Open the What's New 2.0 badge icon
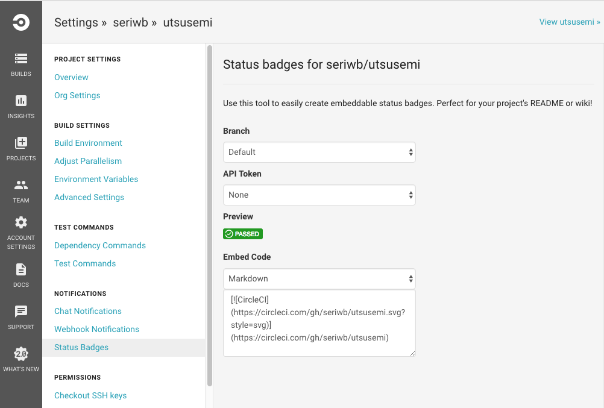Screen dimensions: 604x408 coord(21,354)
